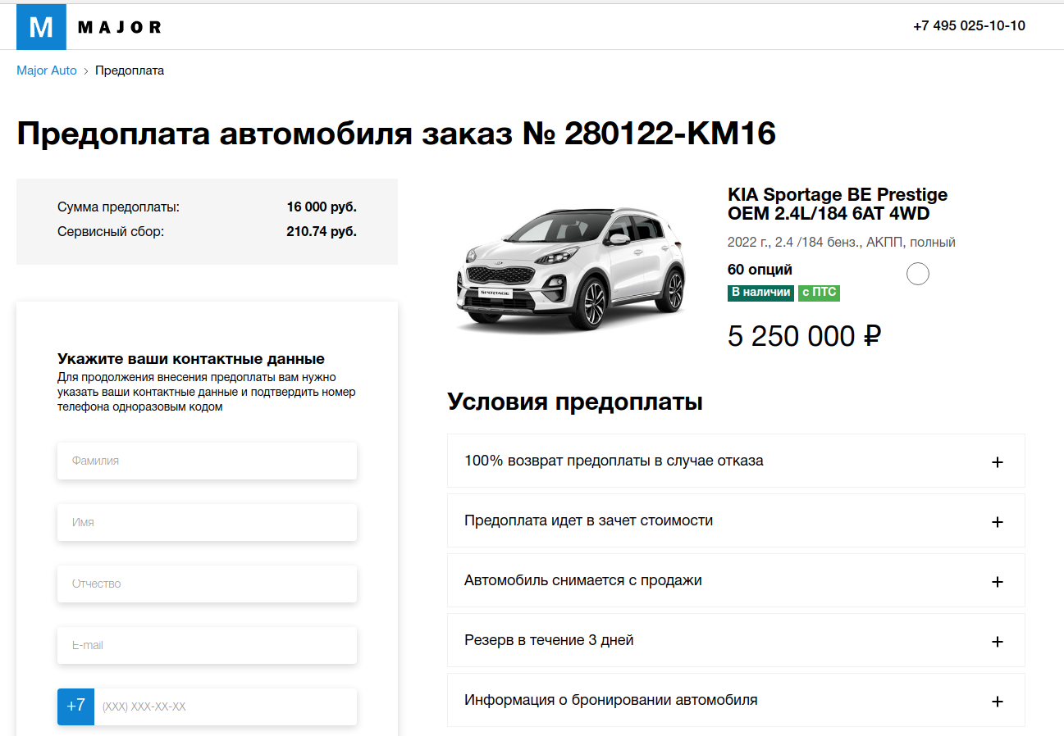Expand 'Предоплата идет в зачет стоимости' section
1064x736 pixels.
[588, 520]
